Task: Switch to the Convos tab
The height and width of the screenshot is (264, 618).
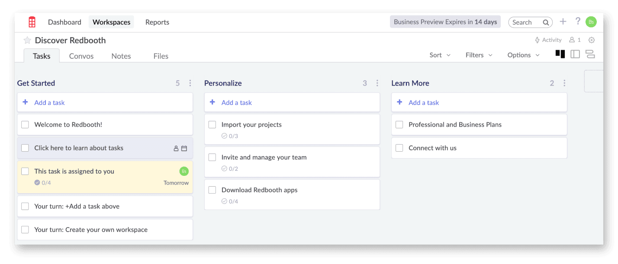Action: point(81,56)
